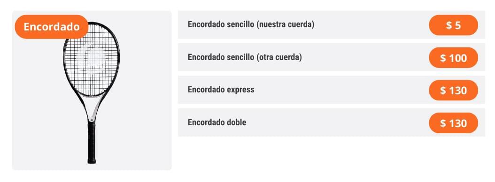Click the $ 5 price button

tap(453, 25)
